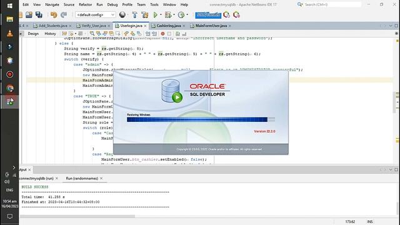Open the Windows notification center icon
The height and width of the screenshot is (225, 400).
tap(10, 216)
